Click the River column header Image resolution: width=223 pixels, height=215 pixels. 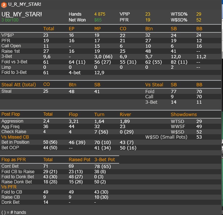(x=125, y=115)
